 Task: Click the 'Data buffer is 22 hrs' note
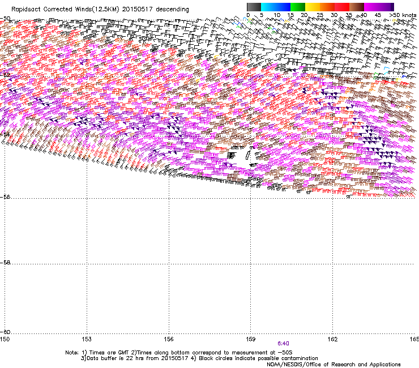199,358
